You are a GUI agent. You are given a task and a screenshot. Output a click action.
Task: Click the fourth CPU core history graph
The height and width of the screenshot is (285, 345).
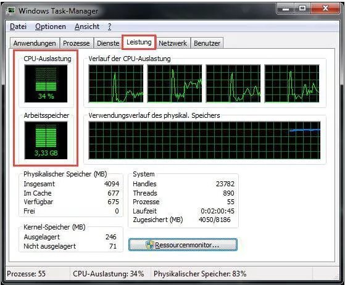(292, 83)
